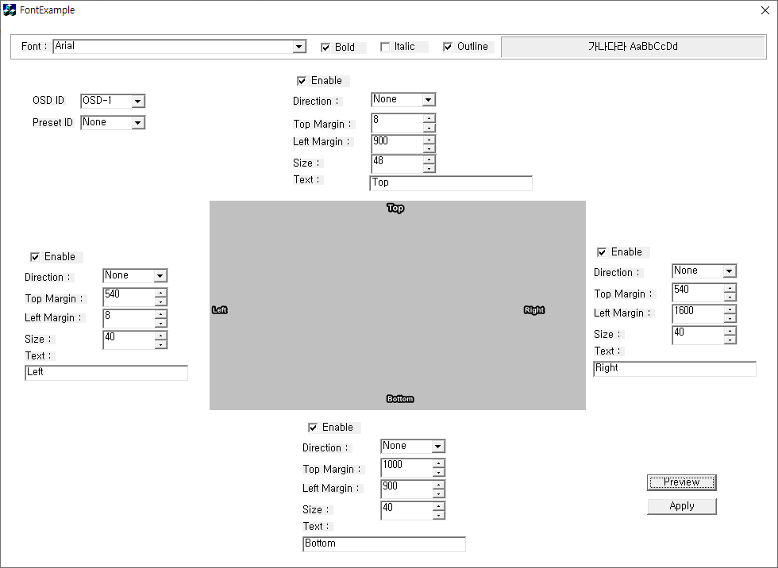
Task: Increase bottom section Size with up arrow
Action: (x=438, y=505)
